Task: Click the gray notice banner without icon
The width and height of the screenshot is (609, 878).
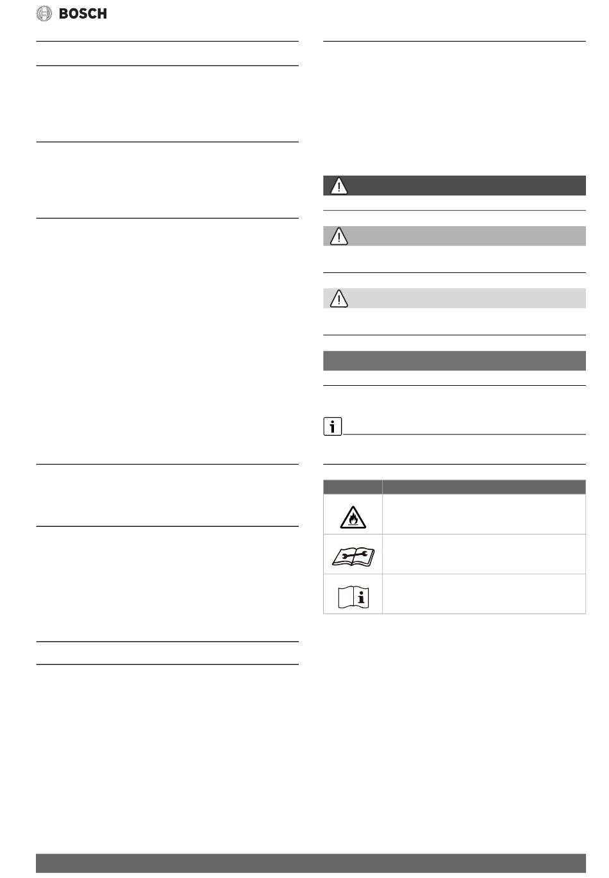Action: point(455,361)
